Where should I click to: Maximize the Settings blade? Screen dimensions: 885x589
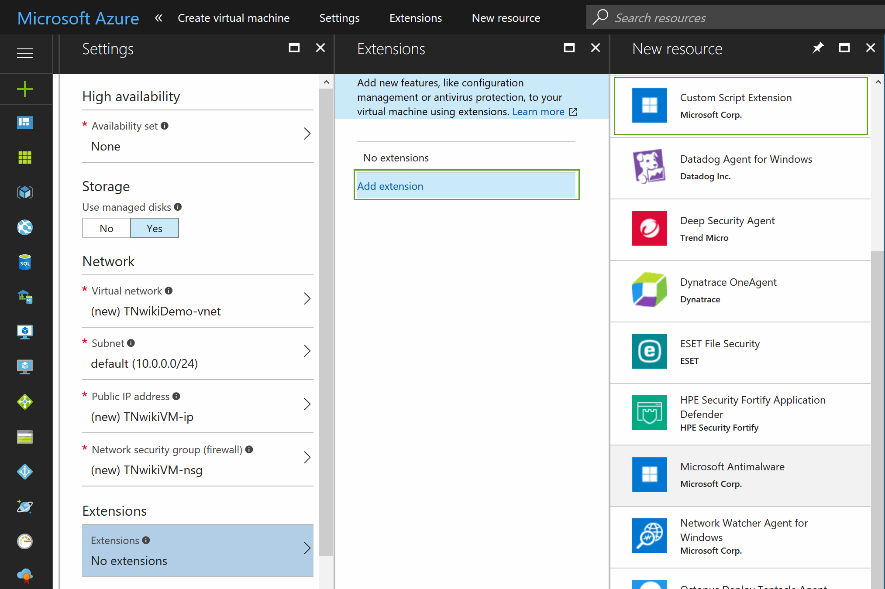tap(294, 48)
